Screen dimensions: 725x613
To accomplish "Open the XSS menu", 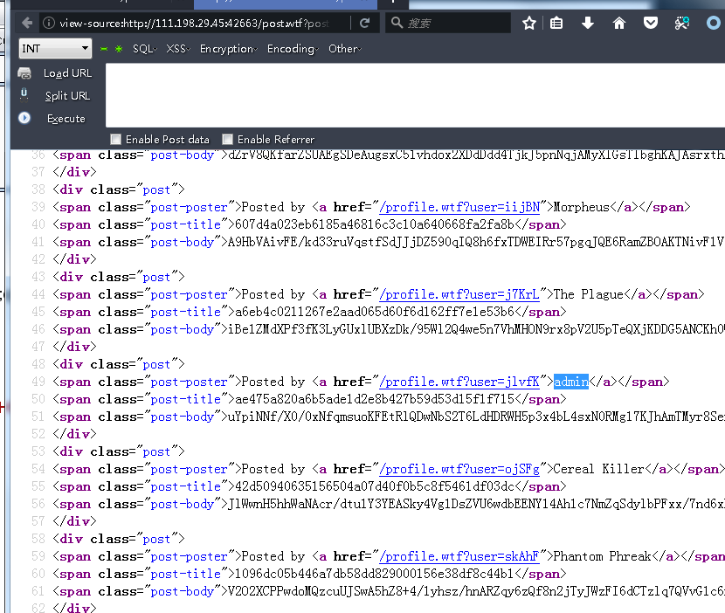I will pos(176,49).
